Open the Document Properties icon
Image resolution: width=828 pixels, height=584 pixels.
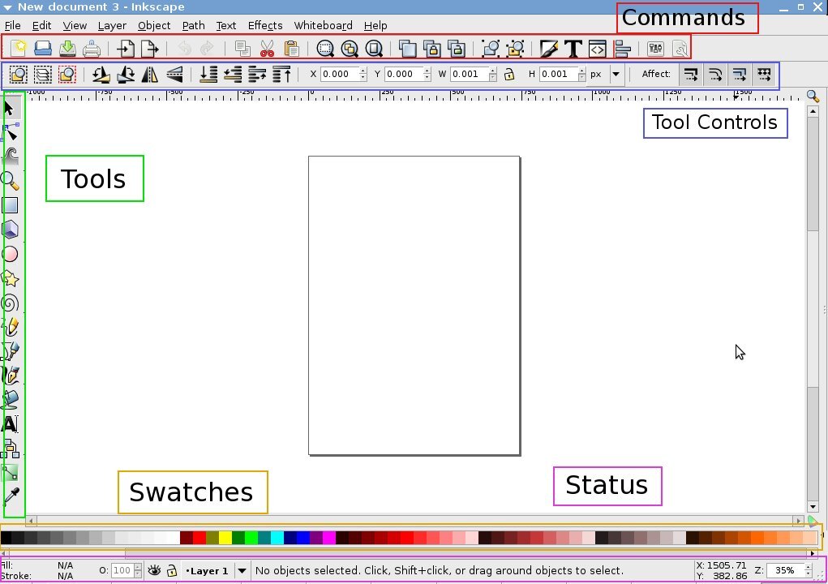coord(680,49)
